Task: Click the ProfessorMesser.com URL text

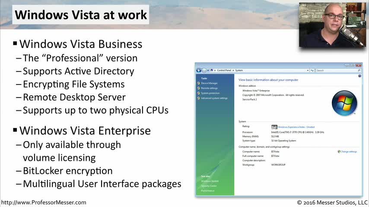Action: point(44,202)
